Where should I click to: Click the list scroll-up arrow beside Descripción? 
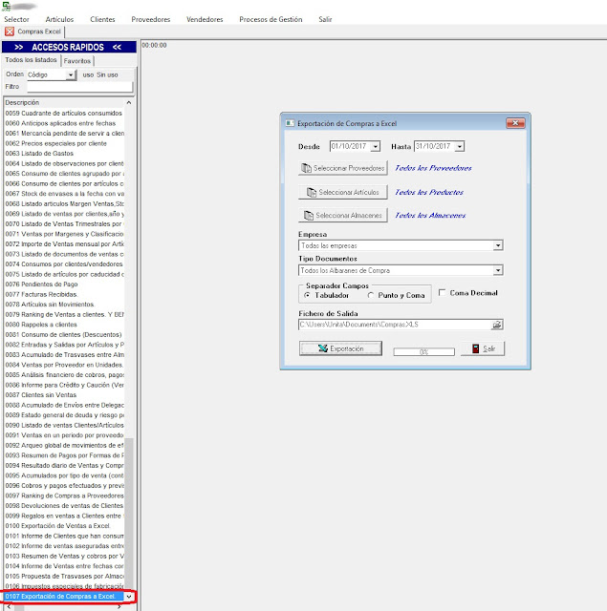coord(129,102)
